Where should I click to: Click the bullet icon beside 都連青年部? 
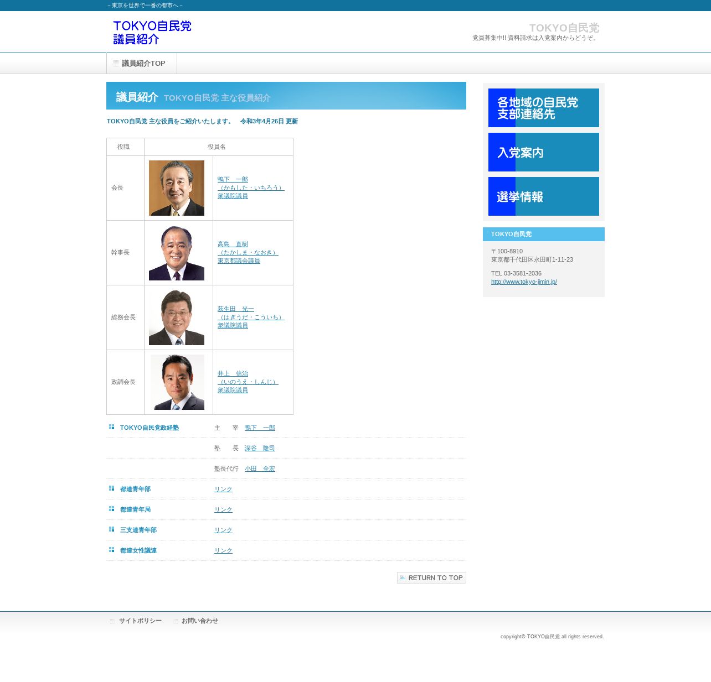[x=111, y=488]
